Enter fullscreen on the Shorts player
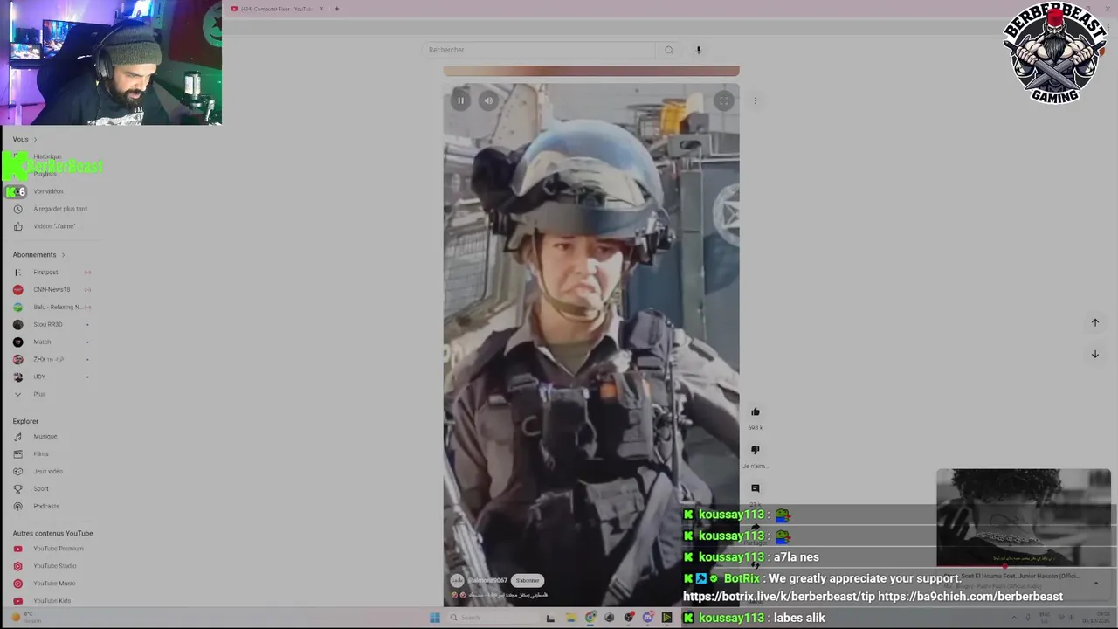1118x629 pixels. pyautogui.click(x=723, y=100)
